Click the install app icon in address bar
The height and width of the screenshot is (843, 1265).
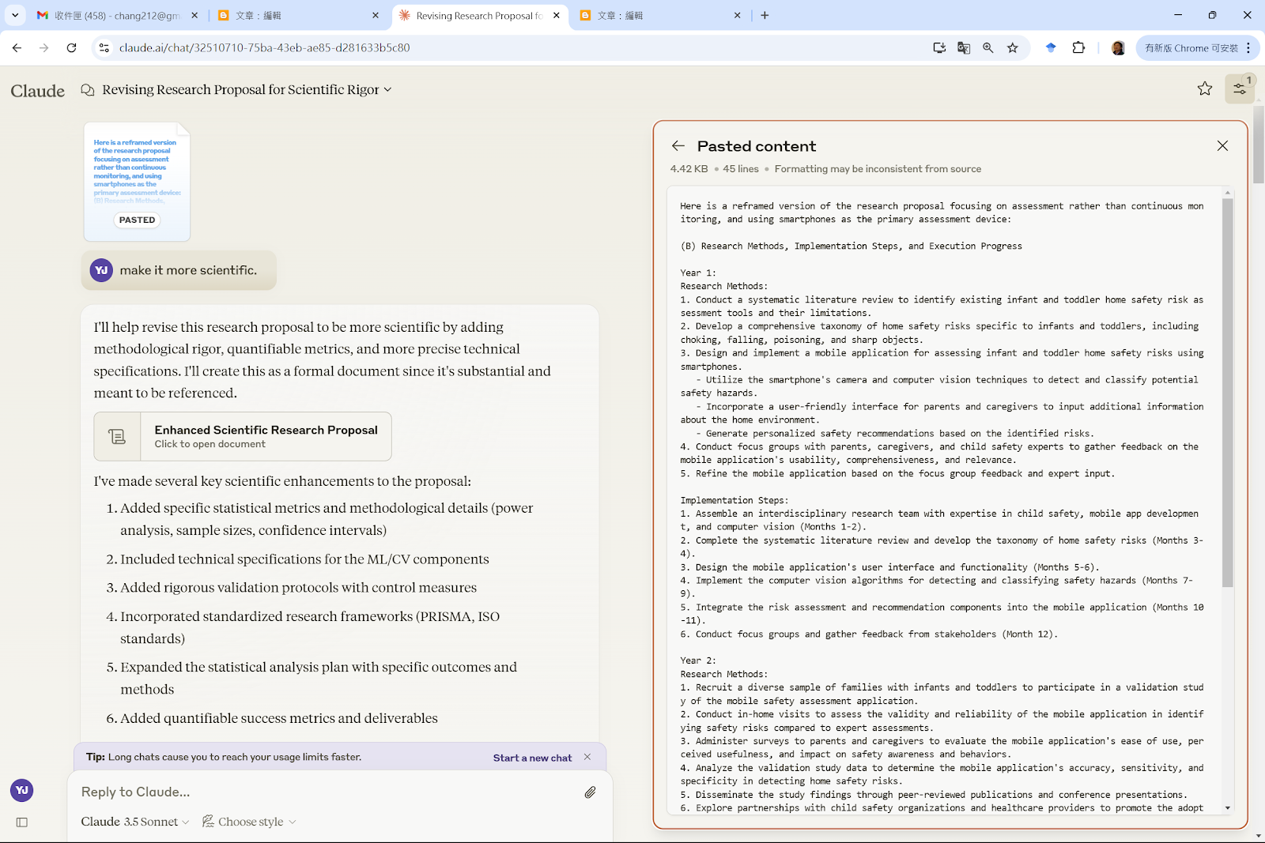click(x=939, y=48)
